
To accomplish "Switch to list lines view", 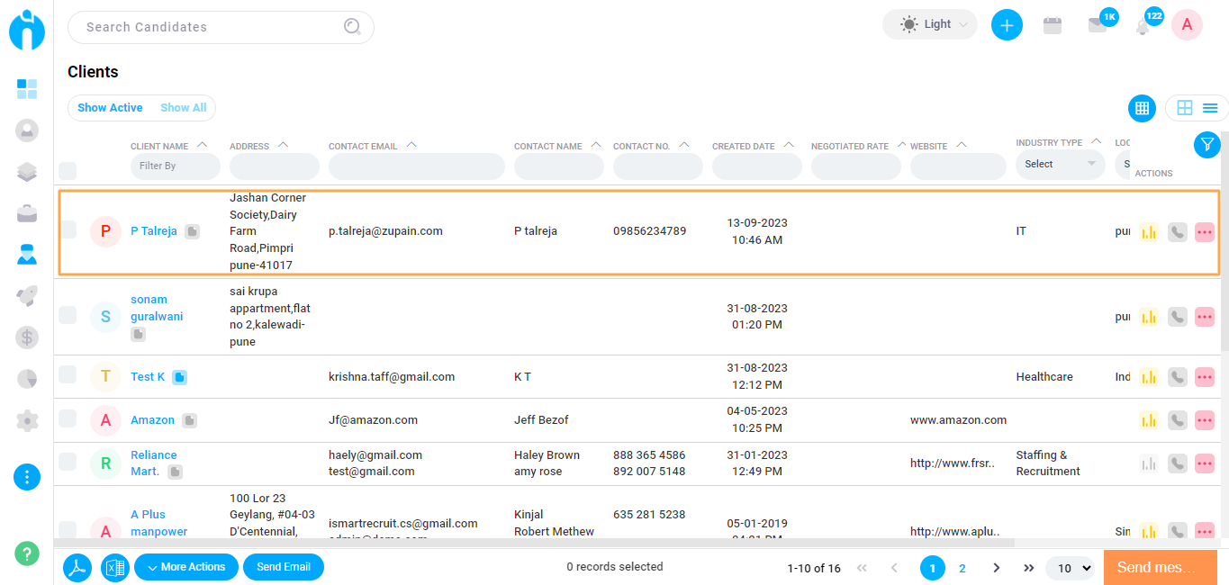I will [1210, 108].
